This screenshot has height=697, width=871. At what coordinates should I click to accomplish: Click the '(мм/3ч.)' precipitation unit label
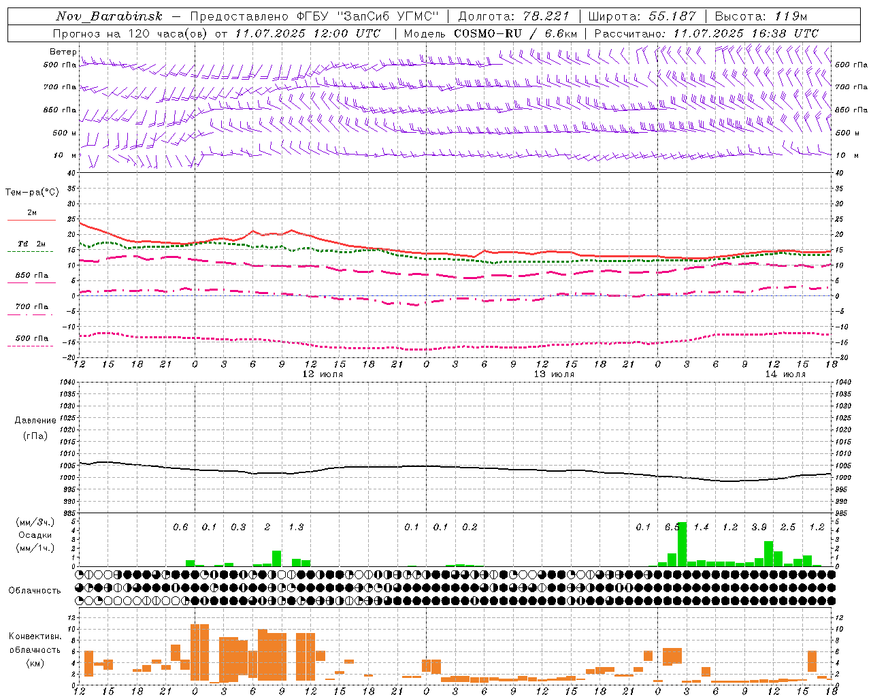[x=35, y=522]
